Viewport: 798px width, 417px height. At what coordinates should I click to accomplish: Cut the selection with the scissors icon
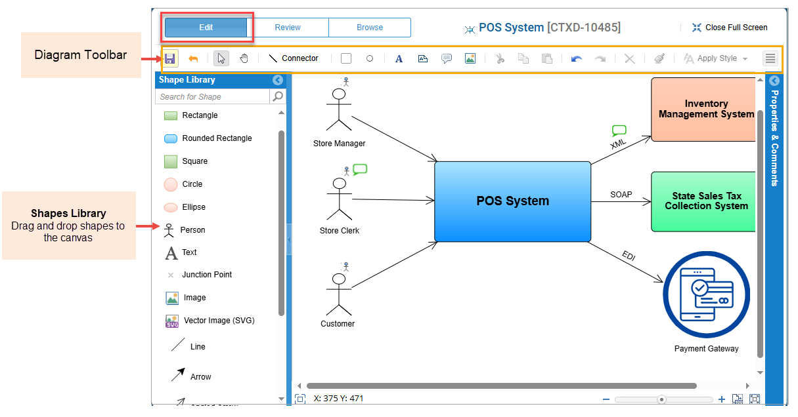pyautogui.click(x=500, y=58)
